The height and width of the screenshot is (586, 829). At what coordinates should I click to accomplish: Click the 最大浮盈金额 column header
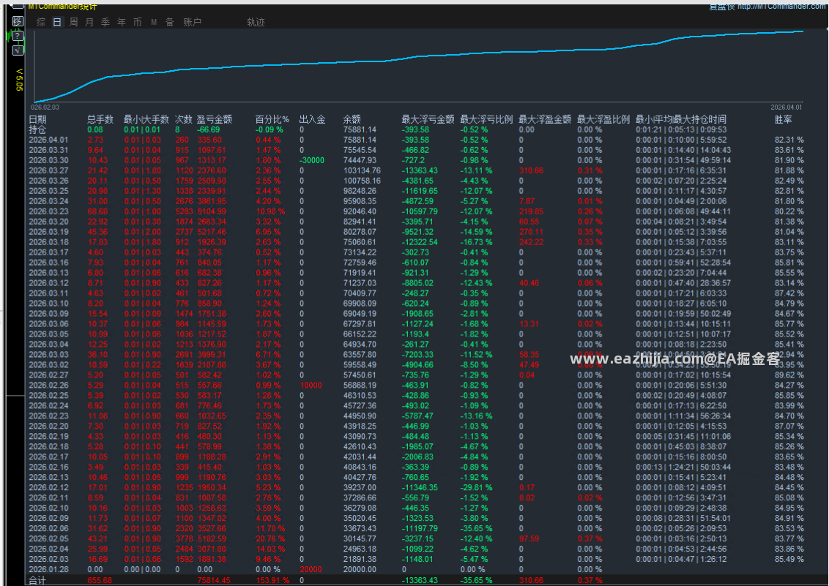(x=545, y=119)
